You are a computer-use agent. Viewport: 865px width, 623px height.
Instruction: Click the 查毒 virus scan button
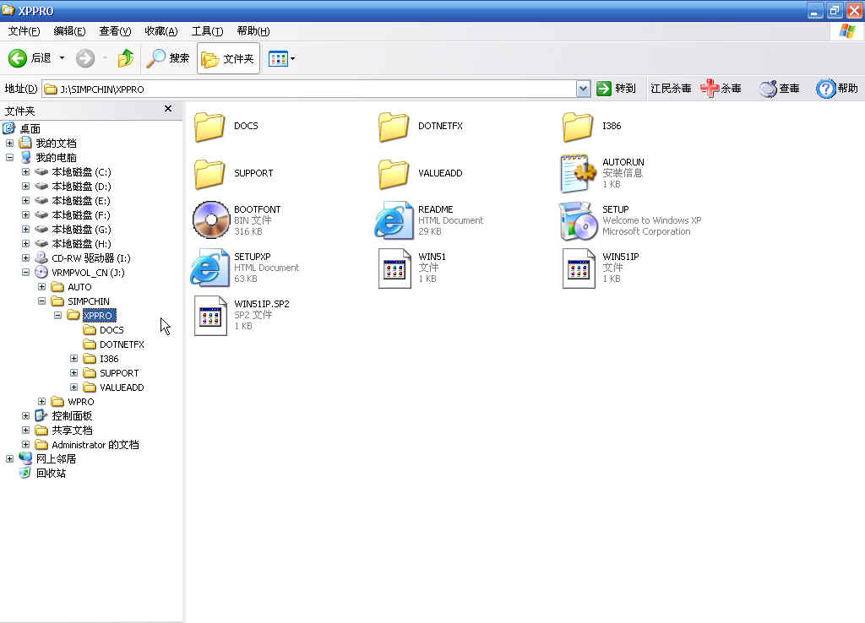click(x=779, y=88)
